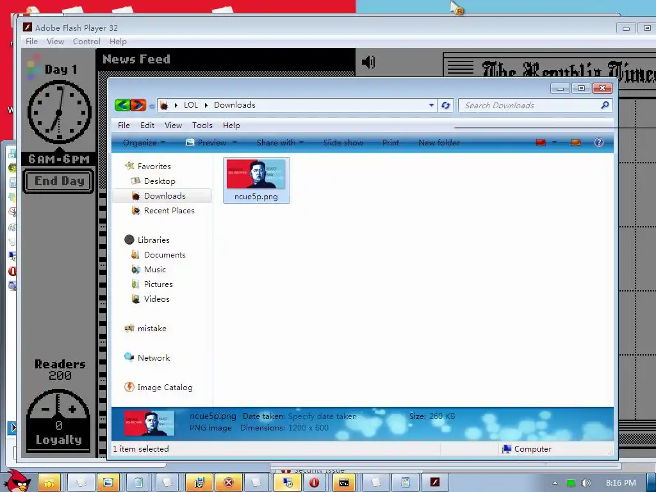656x492 pixels.
Task: Click the Adobe Flash Player title icon
Action: coord(28,28)
